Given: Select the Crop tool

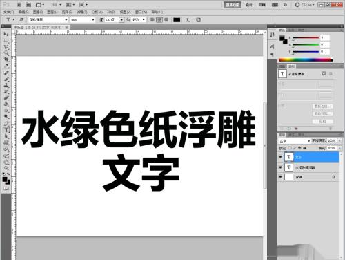Looking at the screenshot, I should coord(6,59).
